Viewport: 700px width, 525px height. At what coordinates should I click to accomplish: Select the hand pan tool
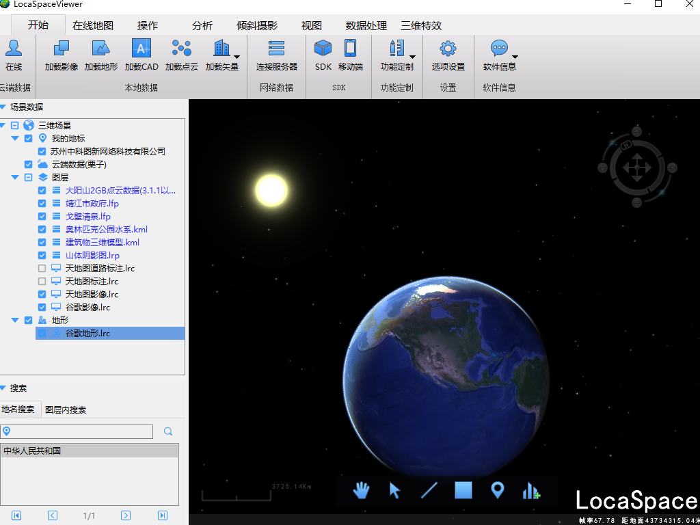point(361,491)
